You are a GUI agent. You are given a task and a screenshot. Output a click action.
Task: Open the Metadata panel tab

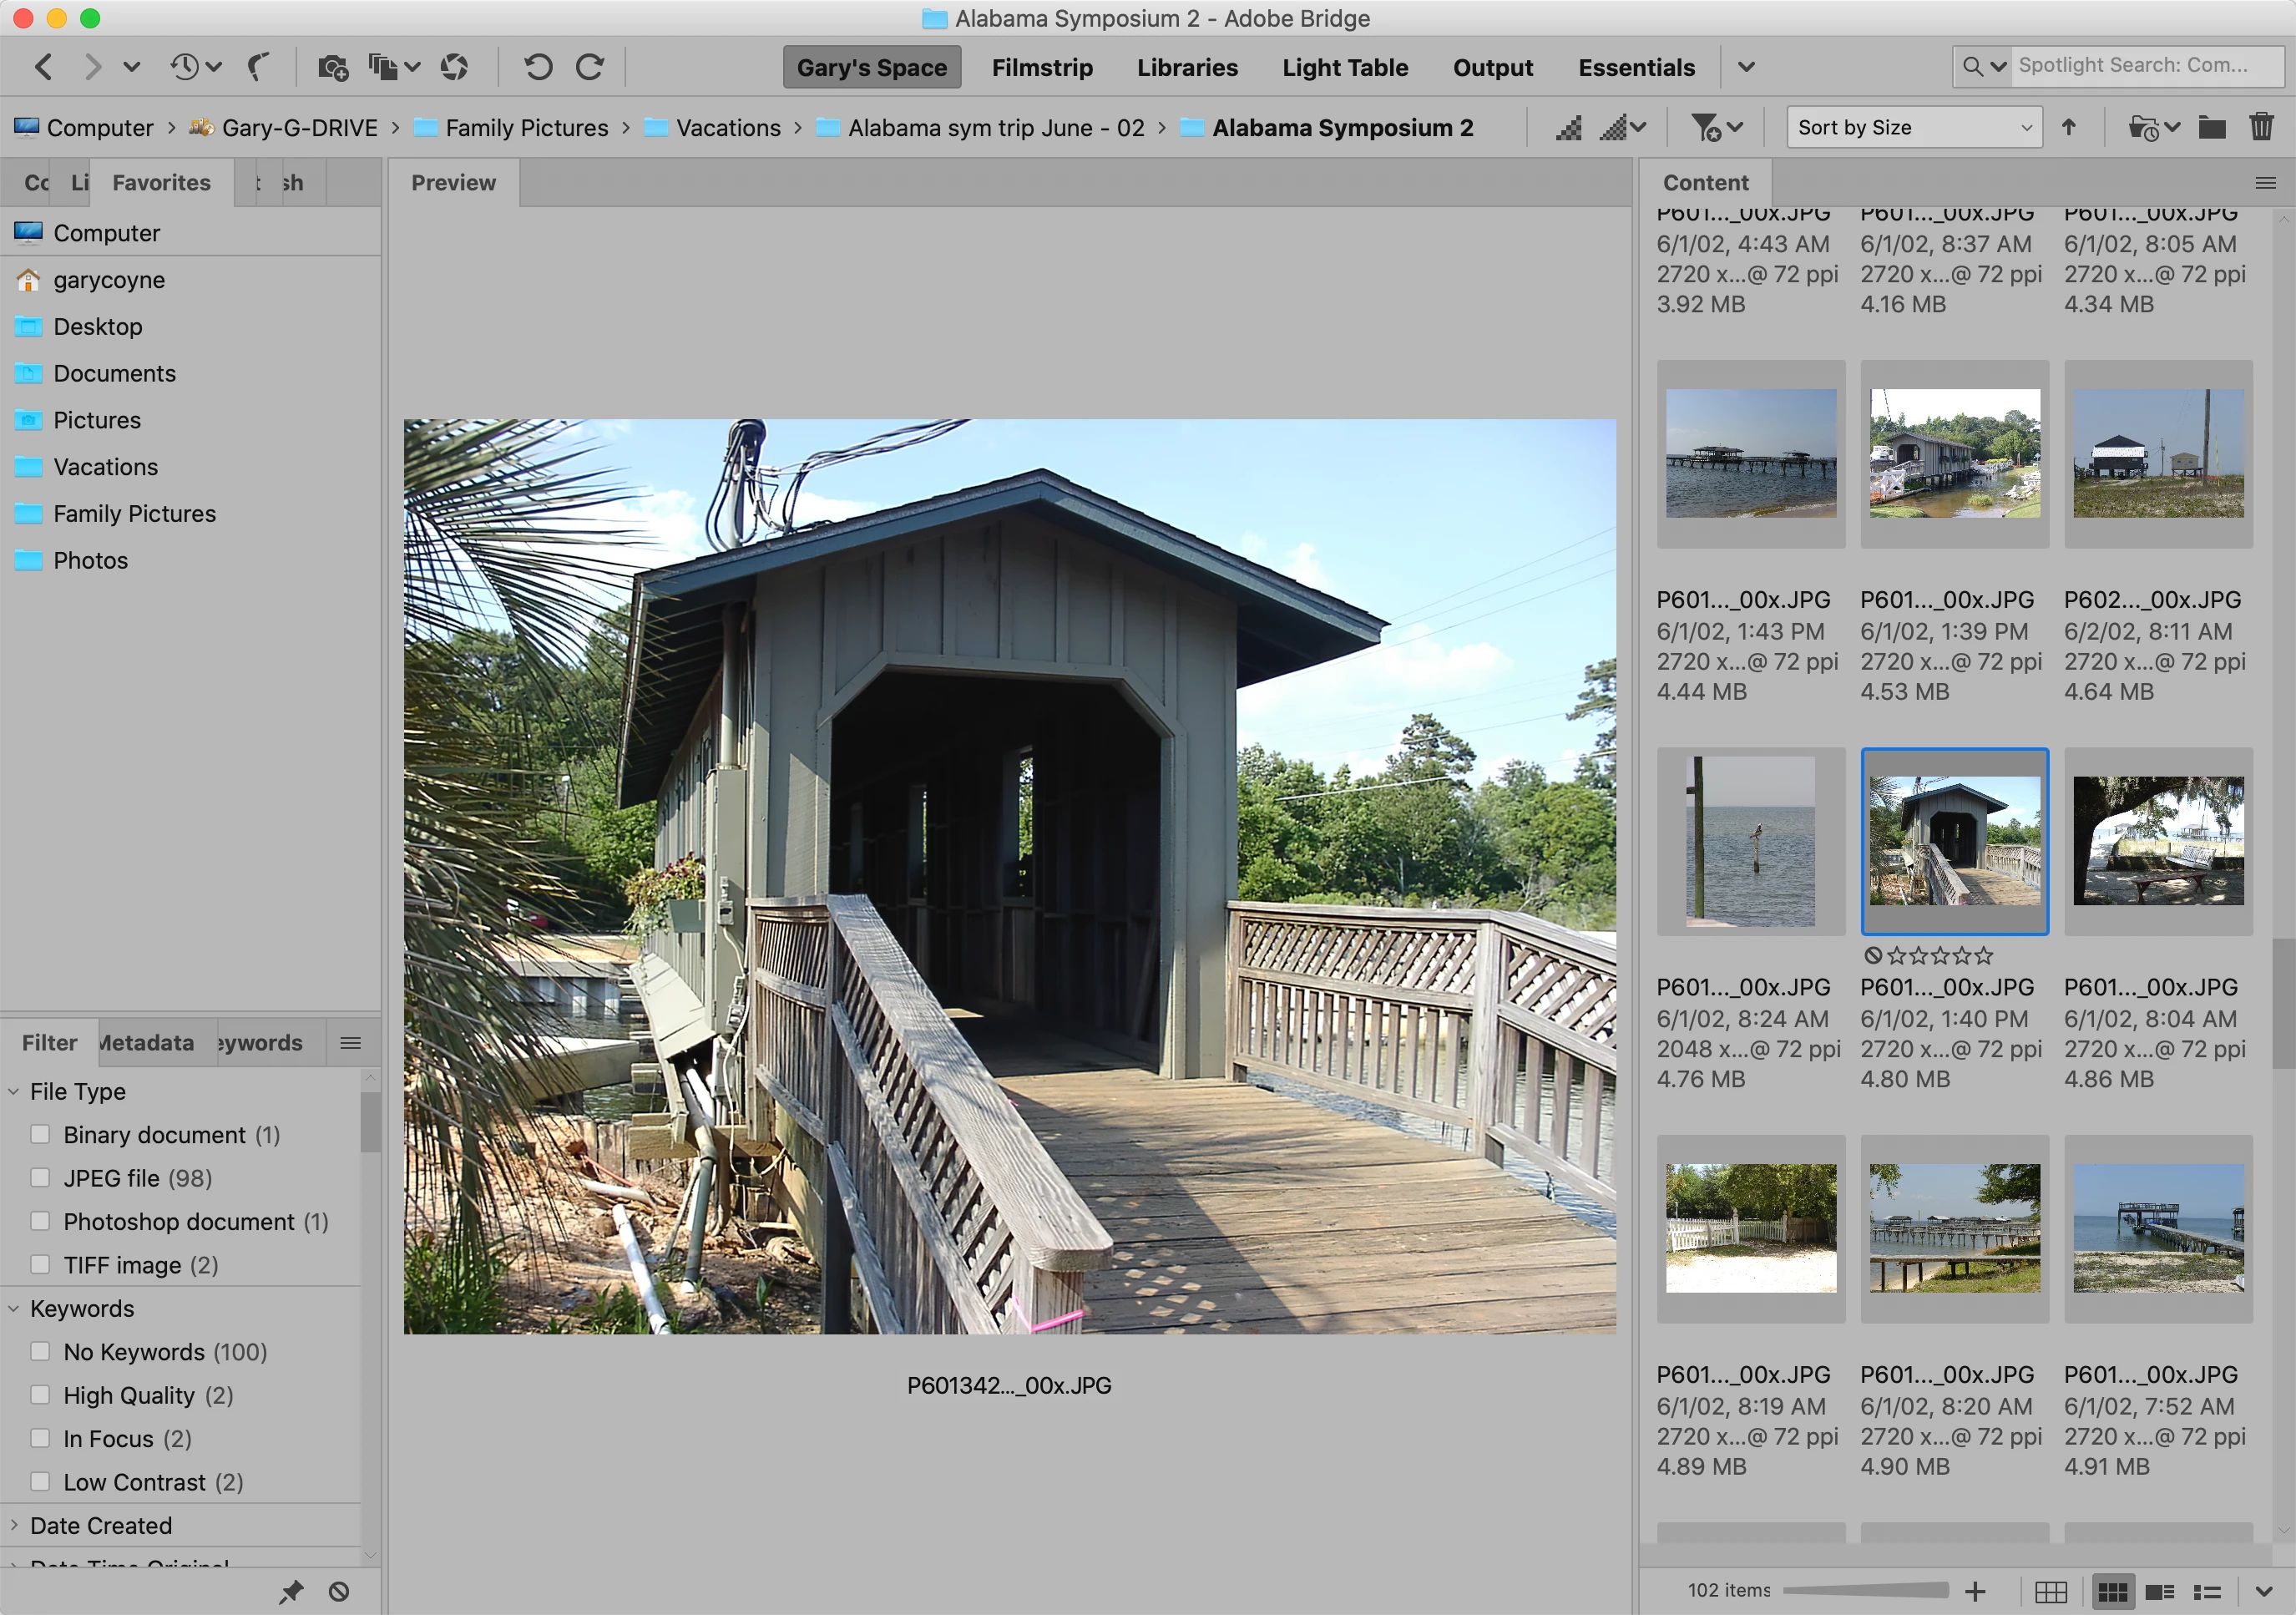(147, 1043)
